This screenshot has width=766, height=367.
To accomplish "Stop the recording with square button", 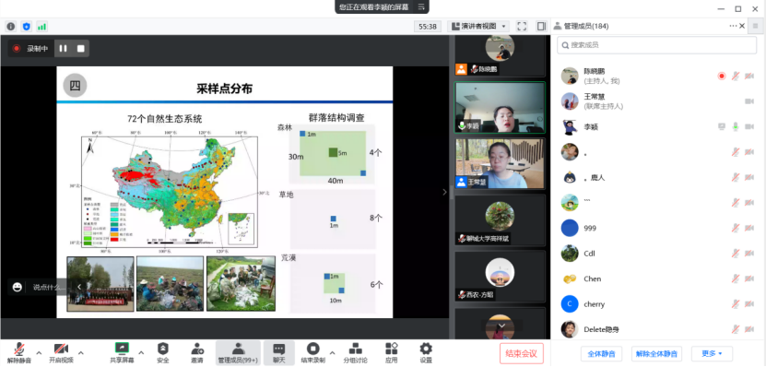I will 80,48.
